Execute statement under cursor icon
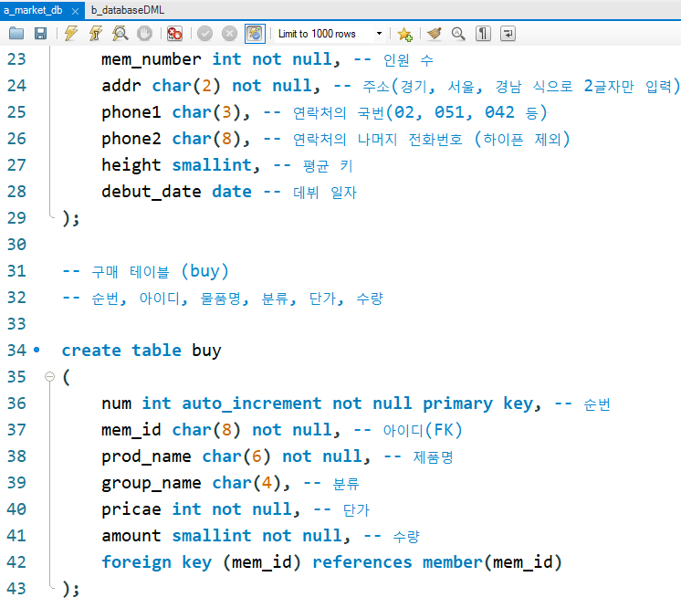Image resolution: width=681 pixels, height=608 pixels. (95, 34)
